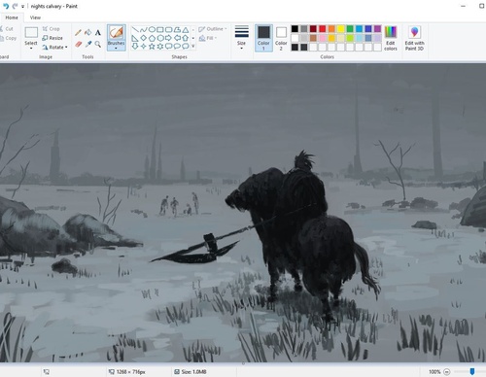Choose the Triangle shape
The image size is (486, 377).
pos(186,30)
